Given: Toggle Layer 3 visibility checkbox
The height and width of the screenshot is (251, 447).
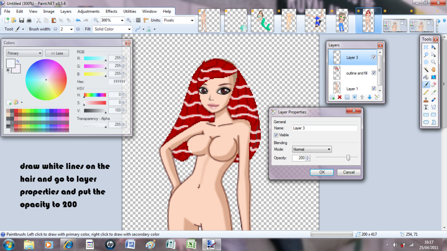Looking at the screenshot, I should 374,57.
